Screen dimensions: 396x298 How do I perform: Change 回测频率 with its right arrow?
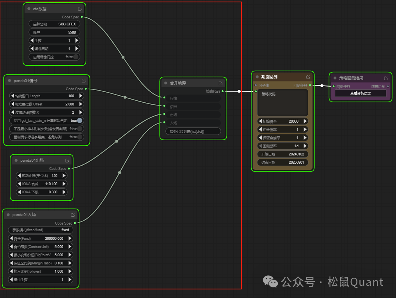click(x=305, y=146)
